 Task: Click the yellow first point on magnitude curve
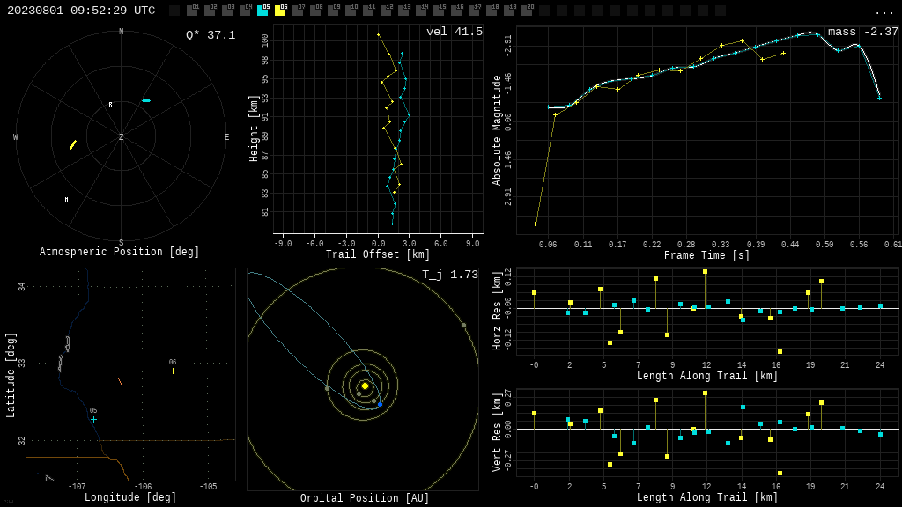coord(536,224)
